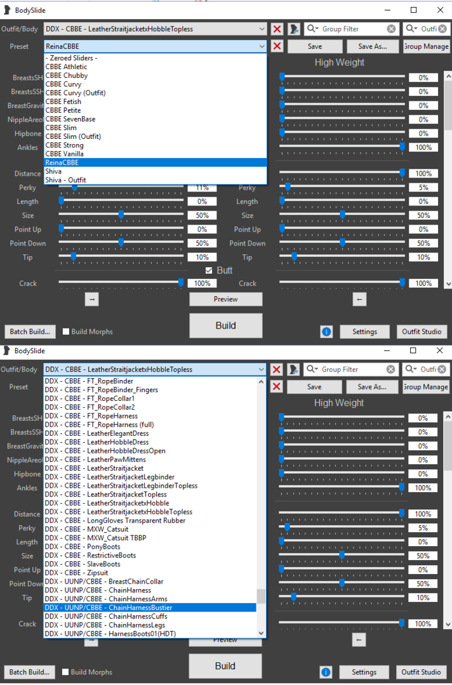
Task: Choose DDX - CBBE - FT_RopeBinder outfit
Action: [x=150, y=381]
